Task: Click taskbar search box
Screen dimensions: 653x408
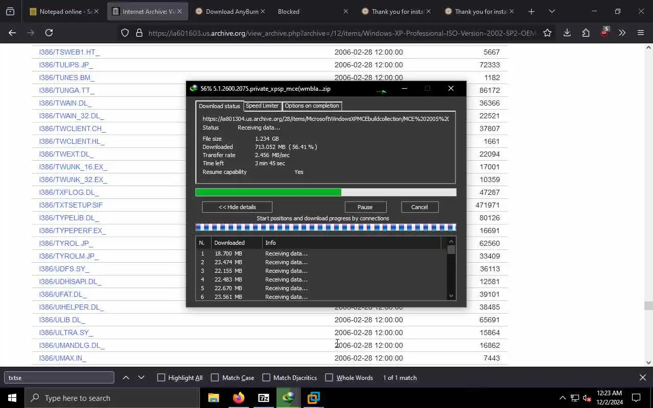Action: [112, 398]
